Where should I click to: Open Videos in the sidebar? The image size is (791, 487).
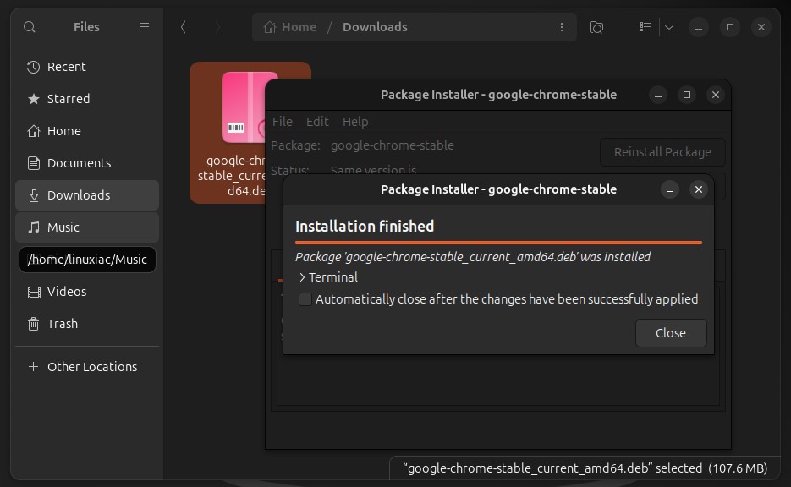coord(87,292)
